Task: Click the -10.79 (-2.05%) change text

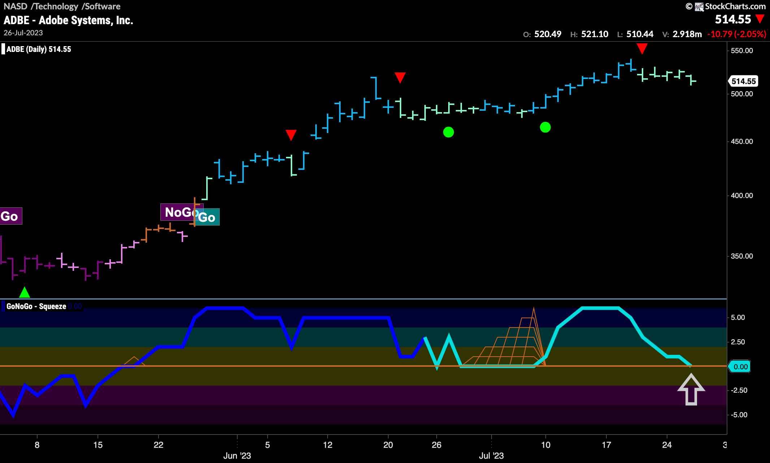Action: (736, 34)
